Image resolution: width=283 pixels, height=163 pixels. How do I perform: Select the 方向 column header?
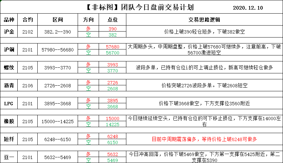88,20
